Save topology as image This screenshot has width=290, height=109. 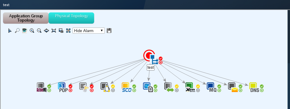point(61,31)
